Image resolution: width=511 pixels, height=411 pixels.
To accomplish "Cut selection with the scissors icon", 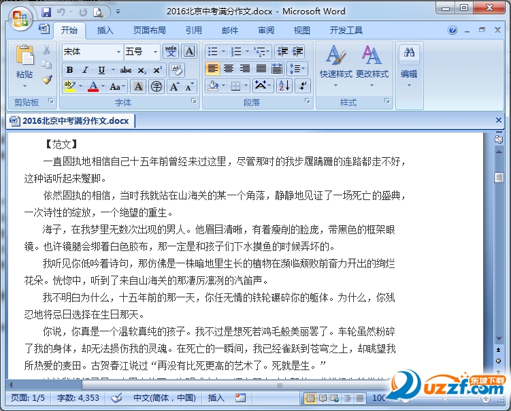I will 46,50.
